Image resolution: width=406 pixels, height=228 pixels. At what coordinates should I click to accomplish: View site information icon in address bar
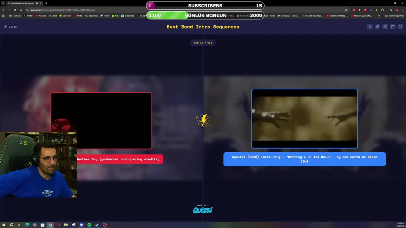click(x=27, y=10)
